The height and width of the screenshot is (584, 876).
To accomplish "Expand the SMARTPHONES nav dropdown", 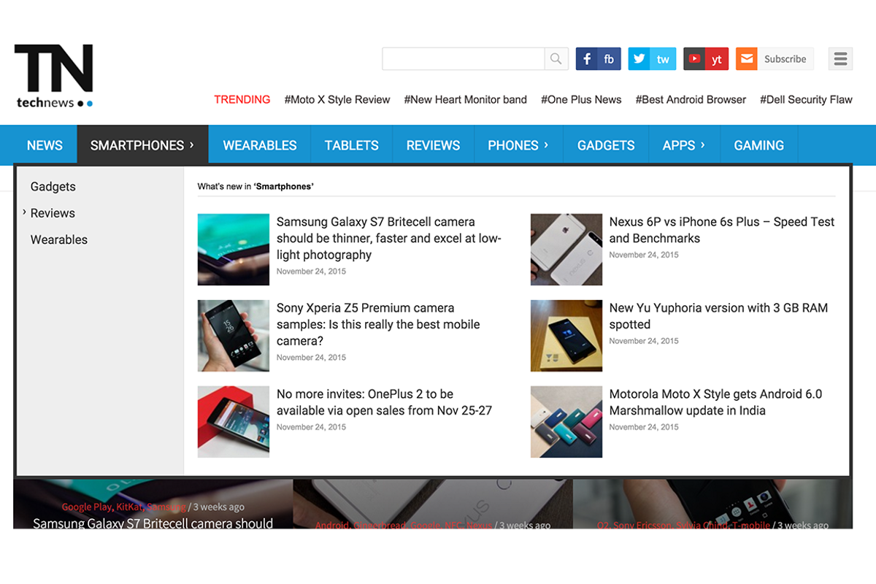I will (142, 145).
